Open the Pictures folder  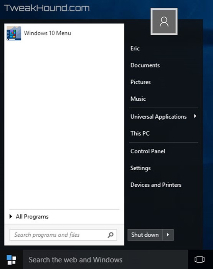pyautogui.click(x=140, y=82)
